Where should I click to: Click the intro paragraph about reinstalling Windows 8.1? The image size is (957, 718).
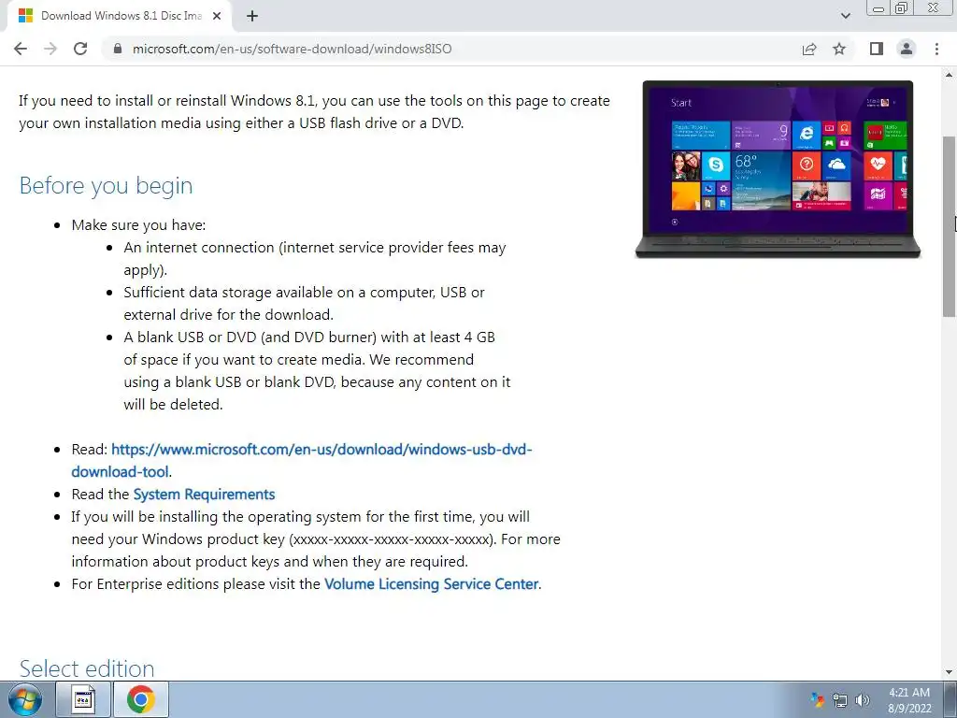tap(314, 112)
